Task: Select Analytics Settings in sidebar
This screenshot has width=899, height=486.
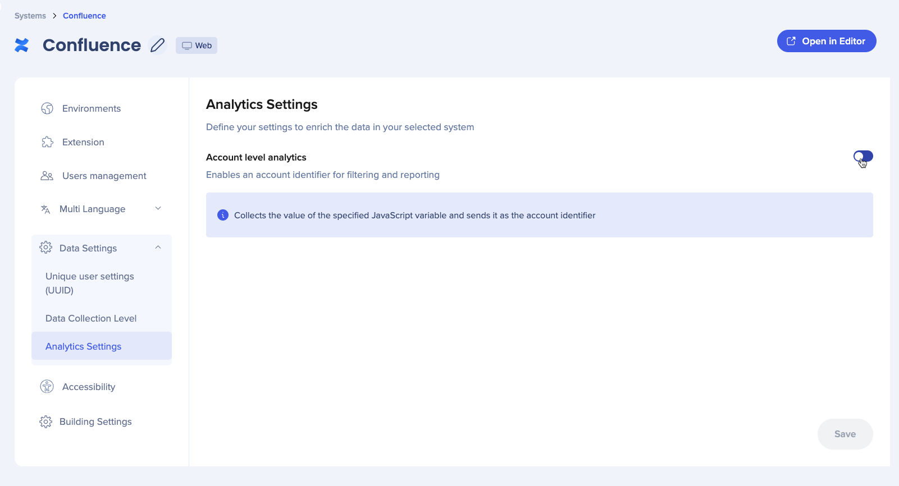Action: click(x=84, y=346)
